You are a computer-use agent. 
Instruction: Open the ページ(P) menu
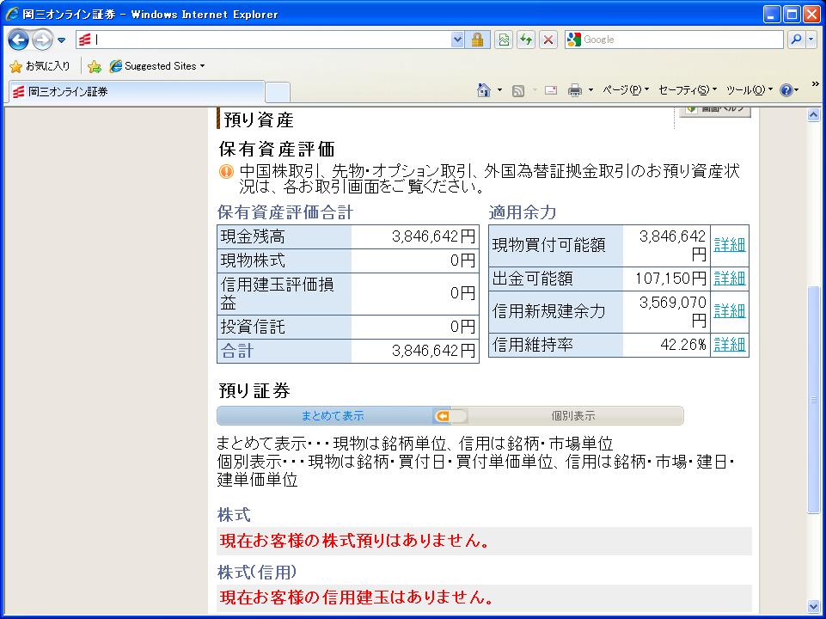(625, 89)
